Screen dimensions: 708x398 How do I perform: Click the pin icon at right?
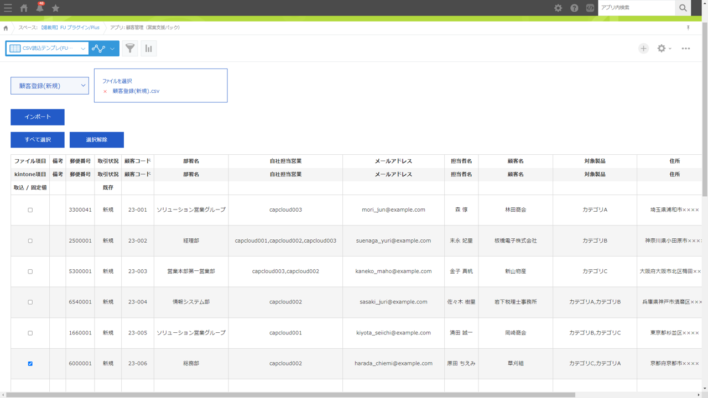tap(688, 28)
